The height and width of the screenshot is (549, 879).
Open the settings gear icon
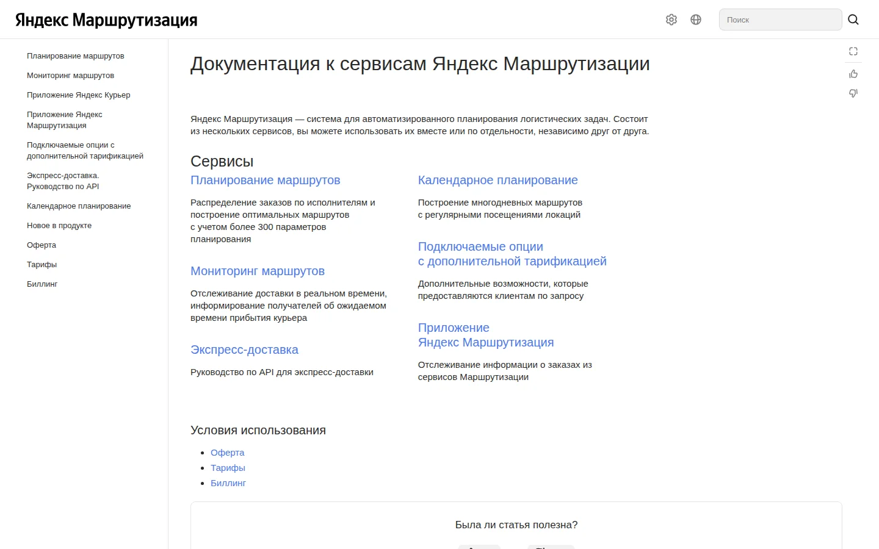click(671, 20)
